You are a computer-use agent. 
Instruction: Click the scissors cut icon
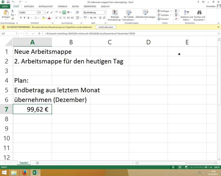(12, 11)
